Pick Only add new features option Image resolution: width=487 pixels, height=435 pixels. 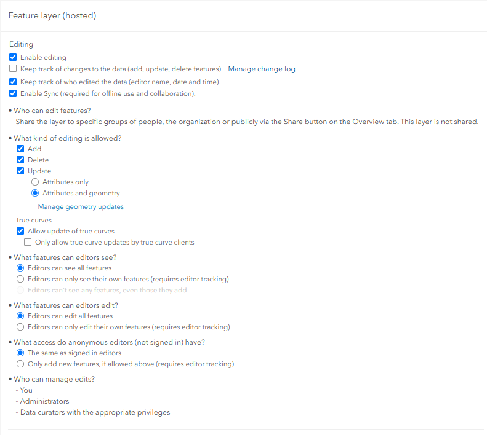pyautogui.click(x=20, y=364)
